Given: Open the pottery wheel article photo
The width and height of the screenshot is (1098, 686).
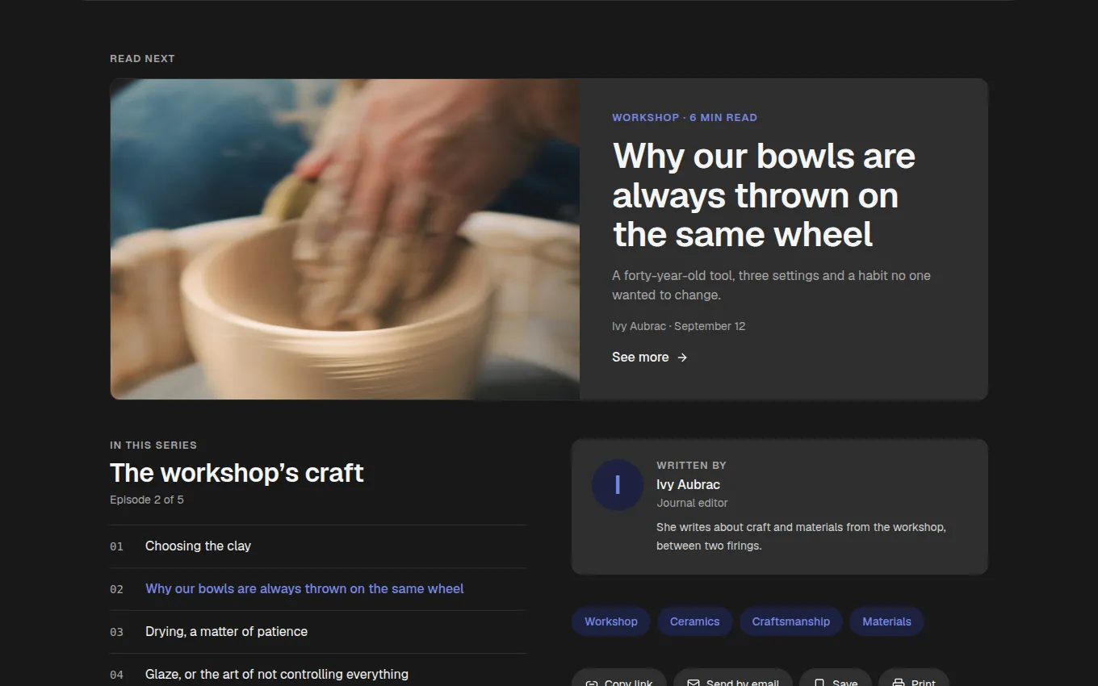Looking at the screenshot, I should 345,239.
